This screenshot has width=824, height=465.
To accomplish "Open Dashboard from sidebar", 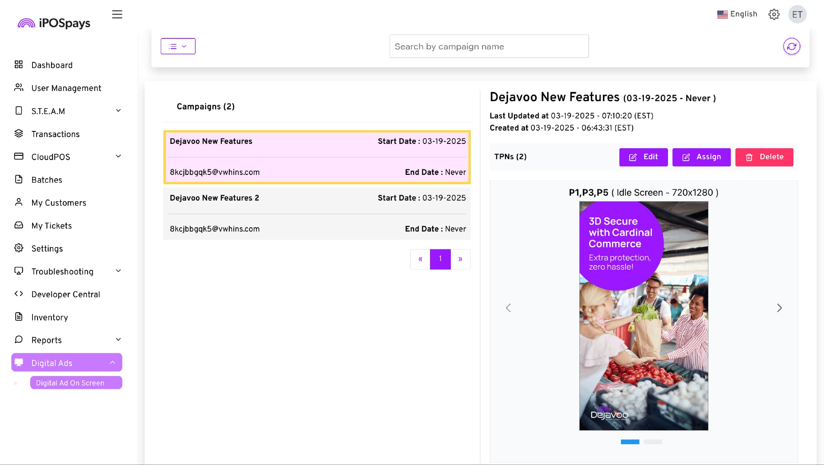I will [x=52, y=65].
